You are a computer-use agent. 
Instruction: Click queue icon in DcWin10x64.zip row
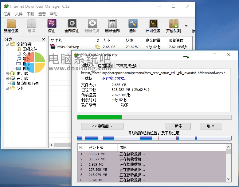tap(98, 47)
